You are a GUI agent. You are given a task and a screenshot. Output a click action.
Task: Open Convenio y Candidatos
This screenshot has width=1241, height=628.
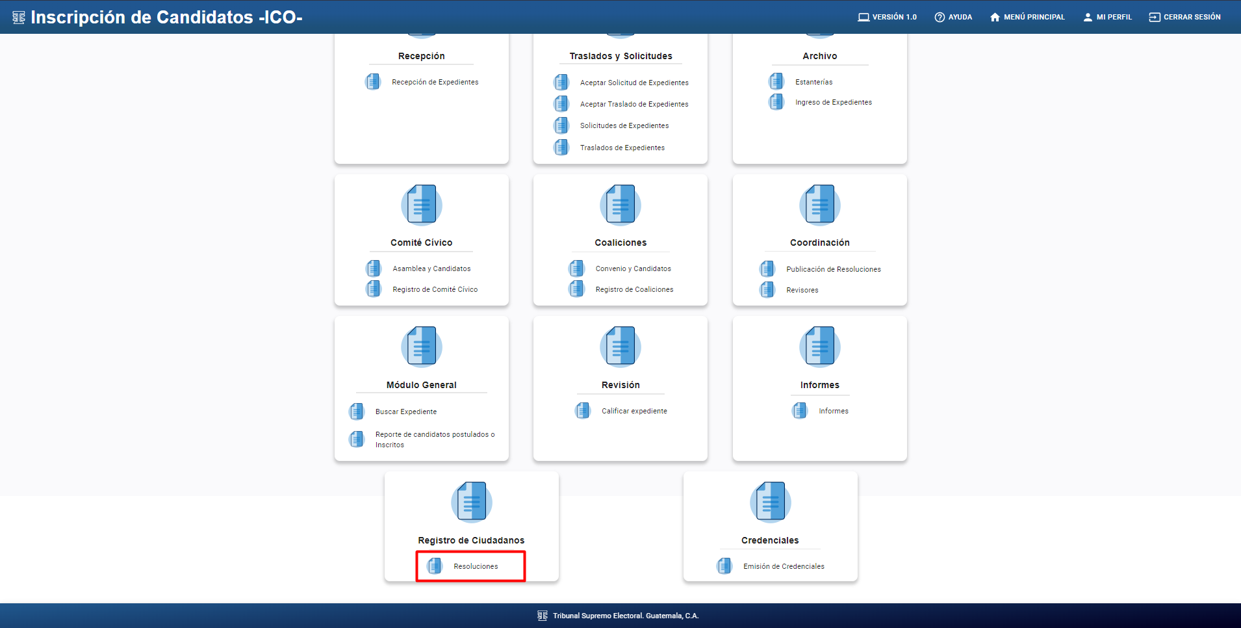click(x=633, y=268)
